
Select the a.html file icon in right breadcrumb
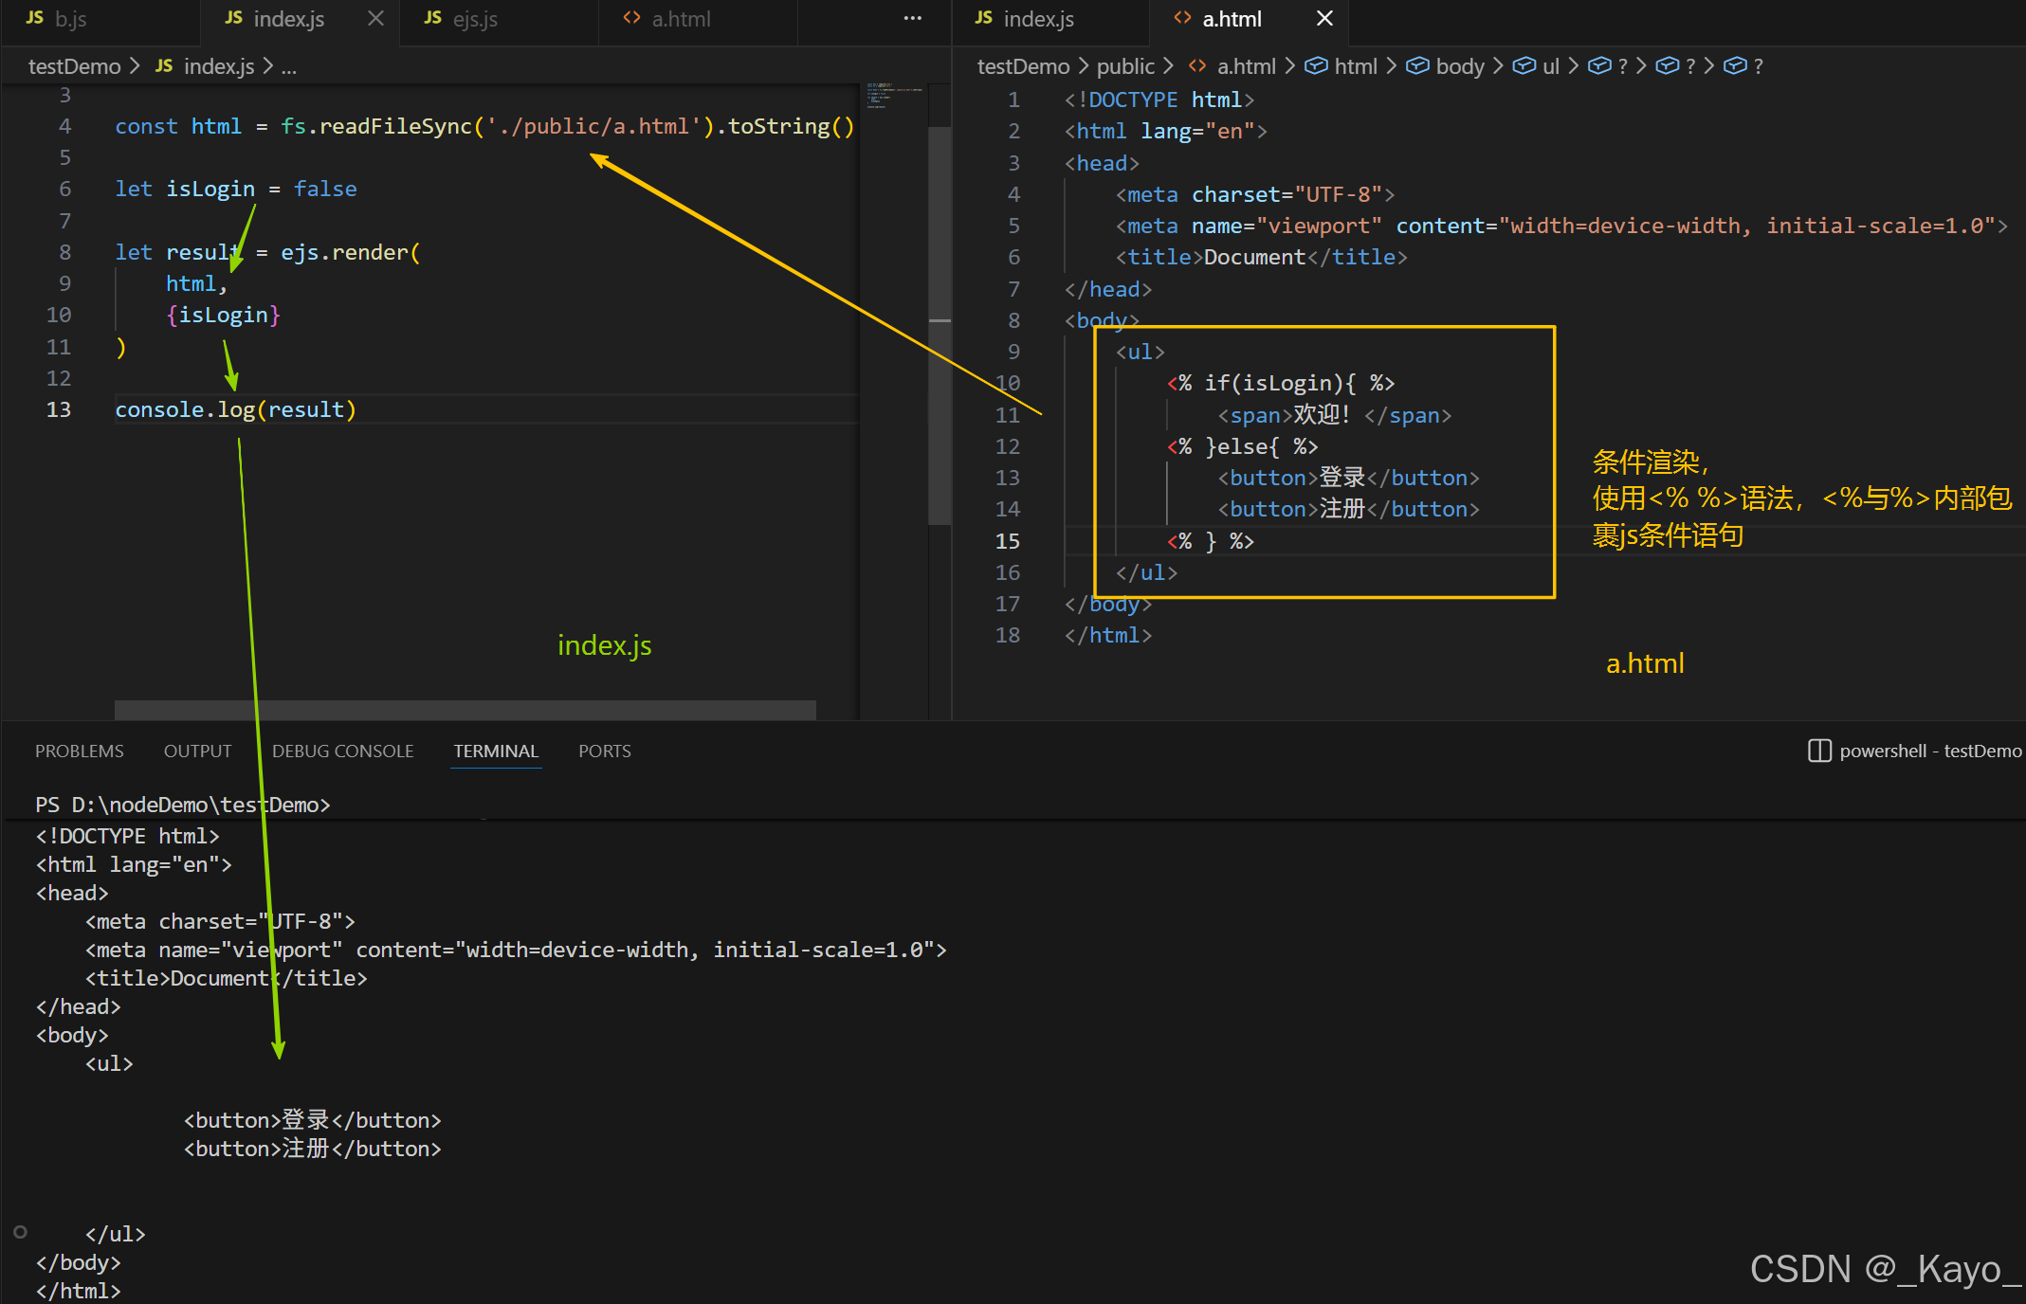coord(1197,65)
